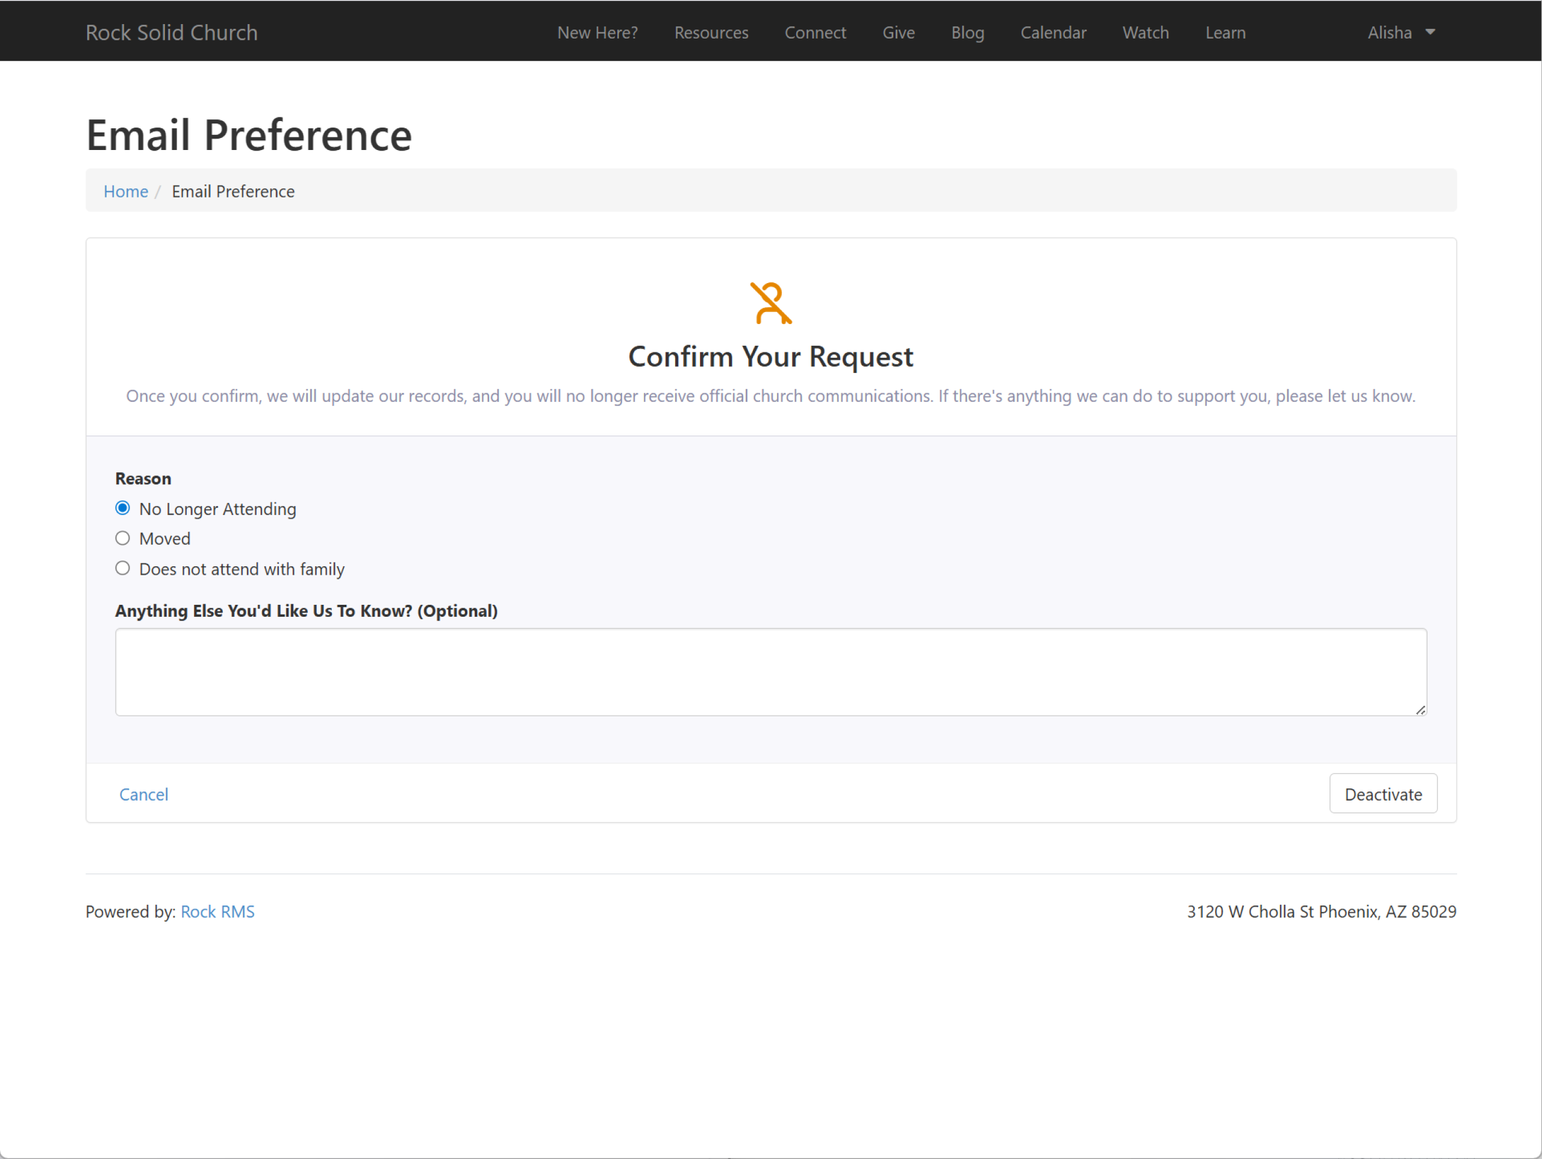This screenshot has height=1159, width=1542.
Task: Click into the optional comments text box
Action: pyautogui.click(x=770, y=672)
